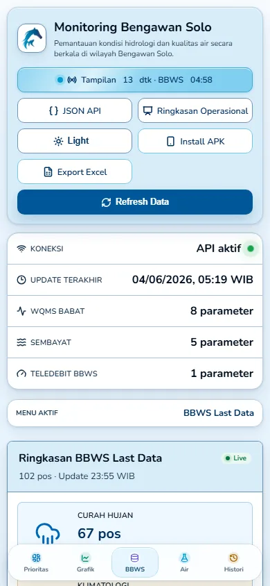Click the broadcast signal icon beside Tampilan
This screenshot has height=586, width=270.
click(x=72, y=80)
